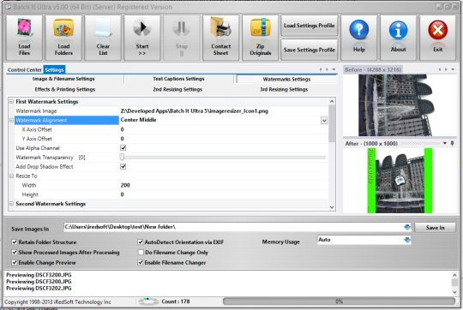Screen dimensions: 463x310
Task: Collapse First Watermark Settings section
Action: pyautogui.click(x=11, y=101)
